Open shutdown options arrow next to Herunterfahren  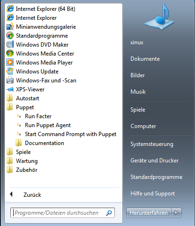tap(176, 213)
